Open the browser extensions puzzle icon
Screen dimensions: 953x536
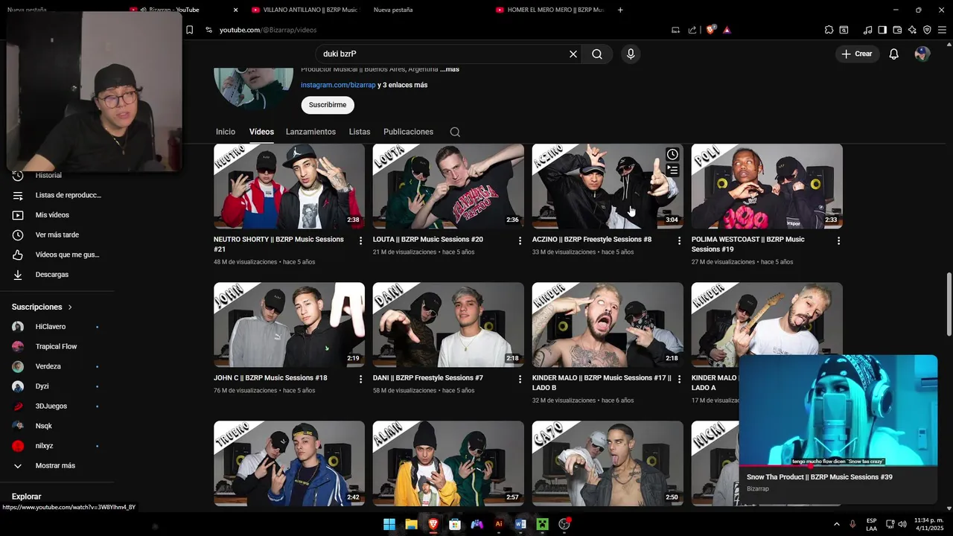829,30
